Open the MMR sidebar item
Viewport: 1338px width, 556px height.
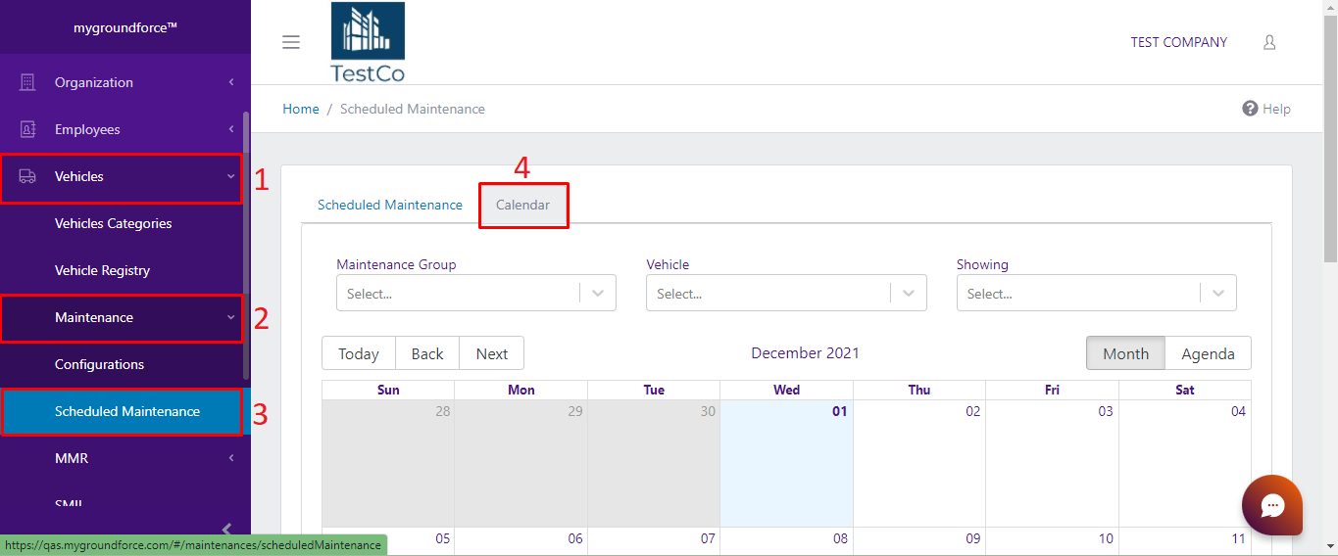(x=72, y=458)
